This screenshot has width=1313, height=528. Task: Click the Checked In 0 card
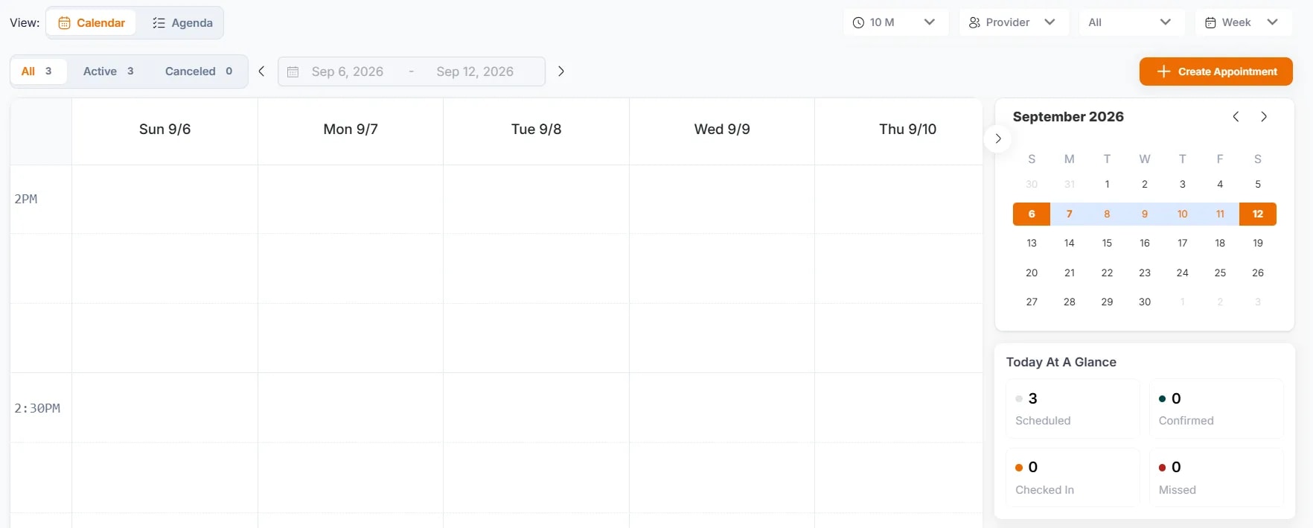(1073, 477)
